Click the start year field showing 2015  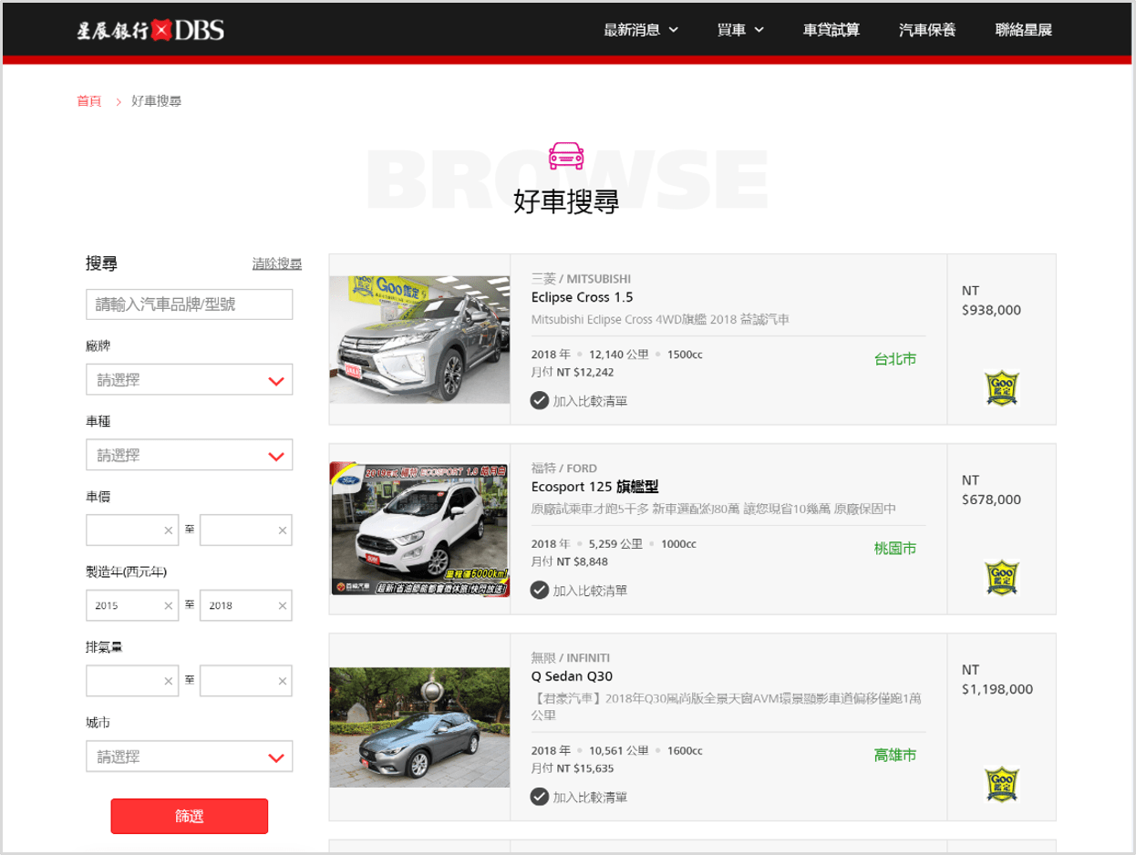132,605
